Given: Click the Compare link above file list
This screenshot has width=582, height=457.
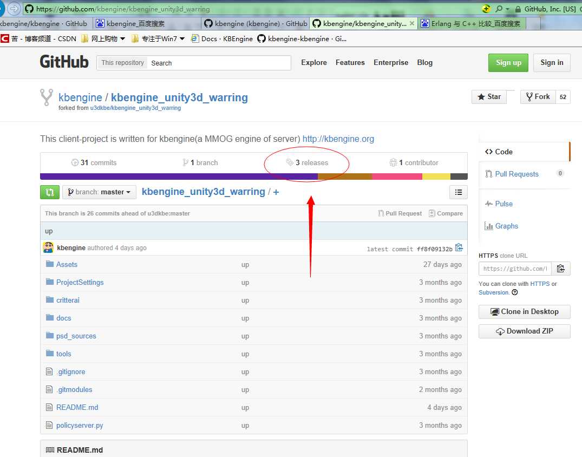Looking at the screenshot, I should [446, 213].
